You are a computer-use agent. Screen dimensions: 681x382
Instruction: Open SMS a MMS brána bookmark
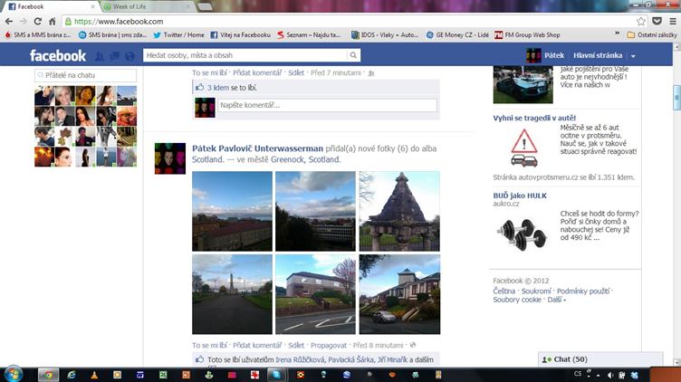[37, 34]
